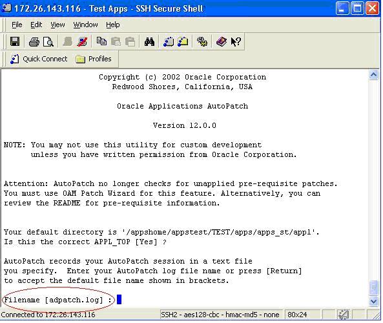Viewport: 383px width, 323px height.
Task: Open New File Transfer Window icon
Action: (x=183, y=42)
